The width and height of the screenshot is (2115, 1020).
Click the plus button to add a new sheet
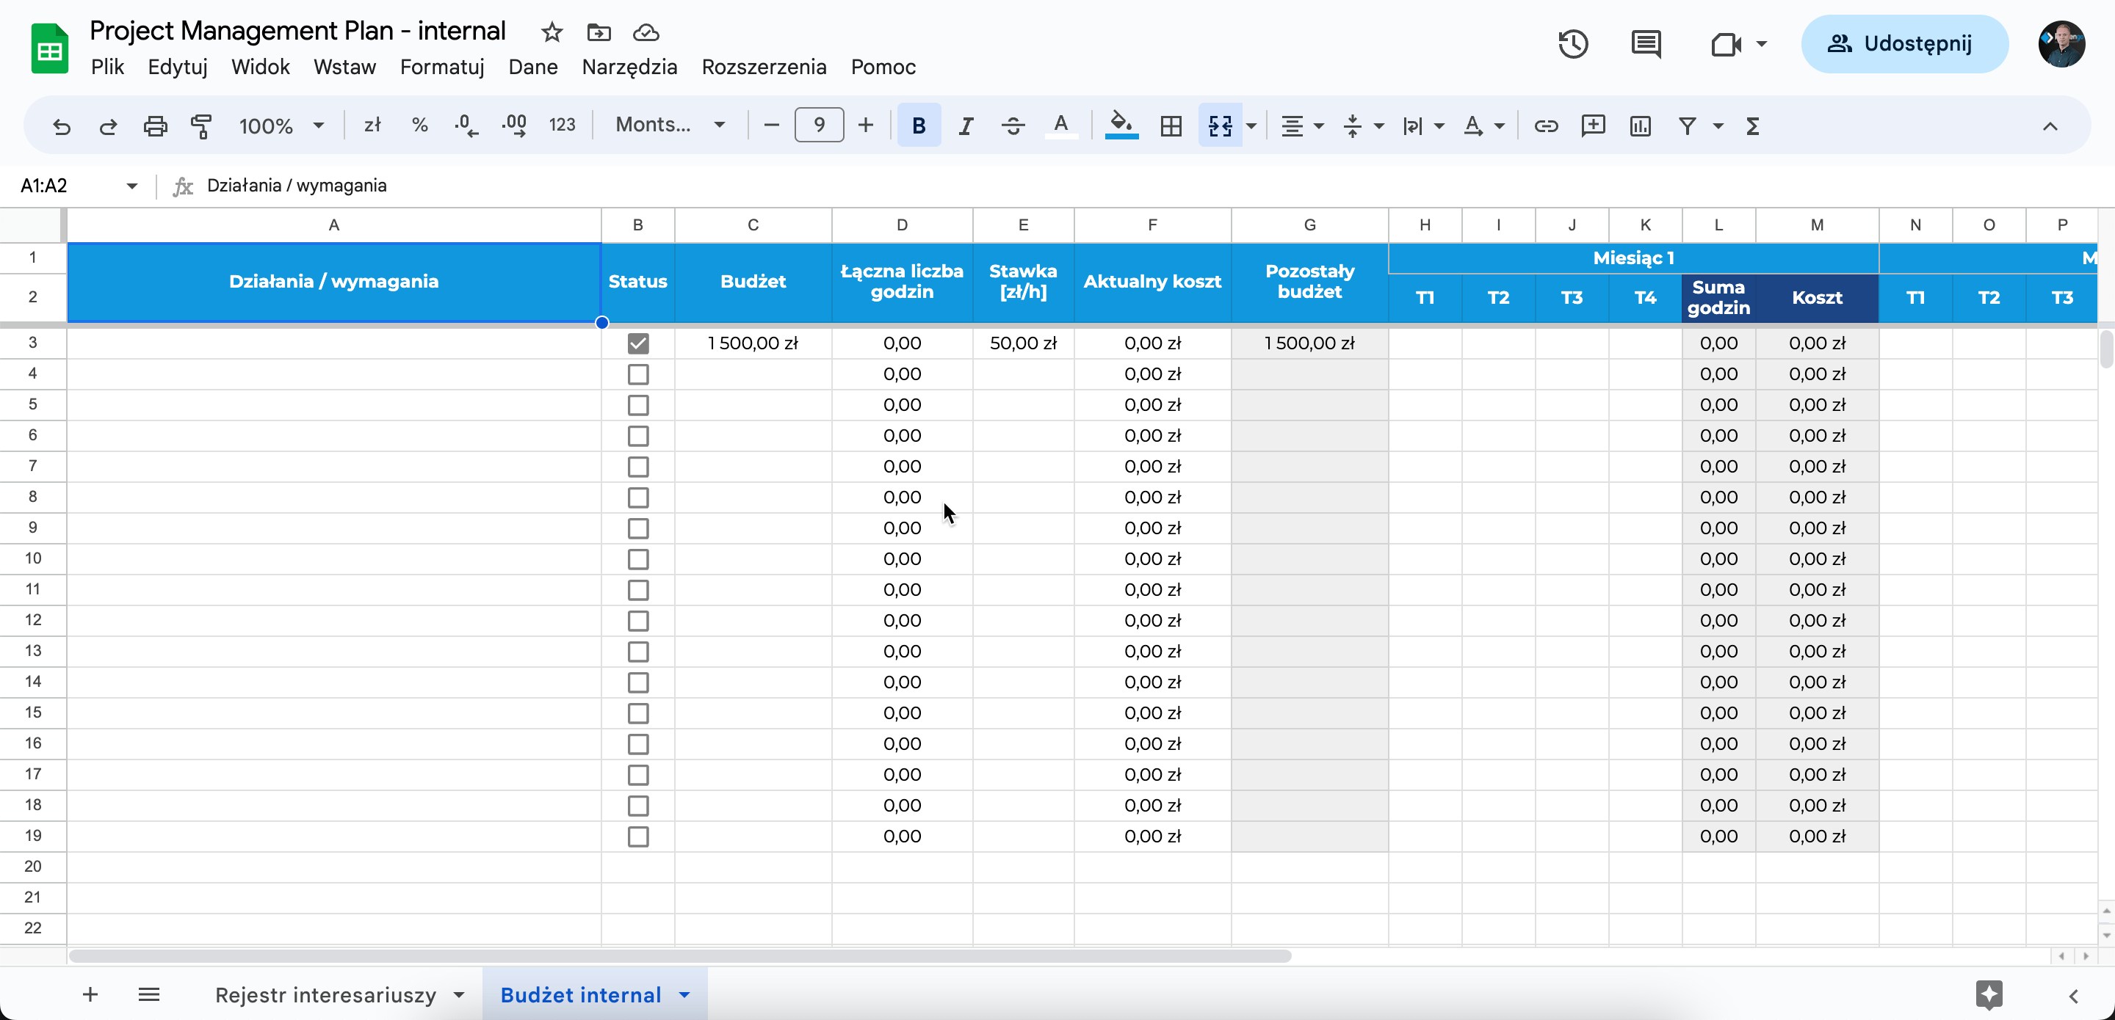(90, 994)
